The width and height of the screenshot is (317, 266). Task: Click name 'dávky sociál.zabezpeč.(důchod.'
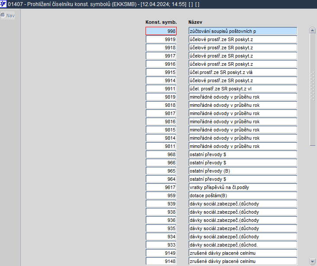pos(243,245)
